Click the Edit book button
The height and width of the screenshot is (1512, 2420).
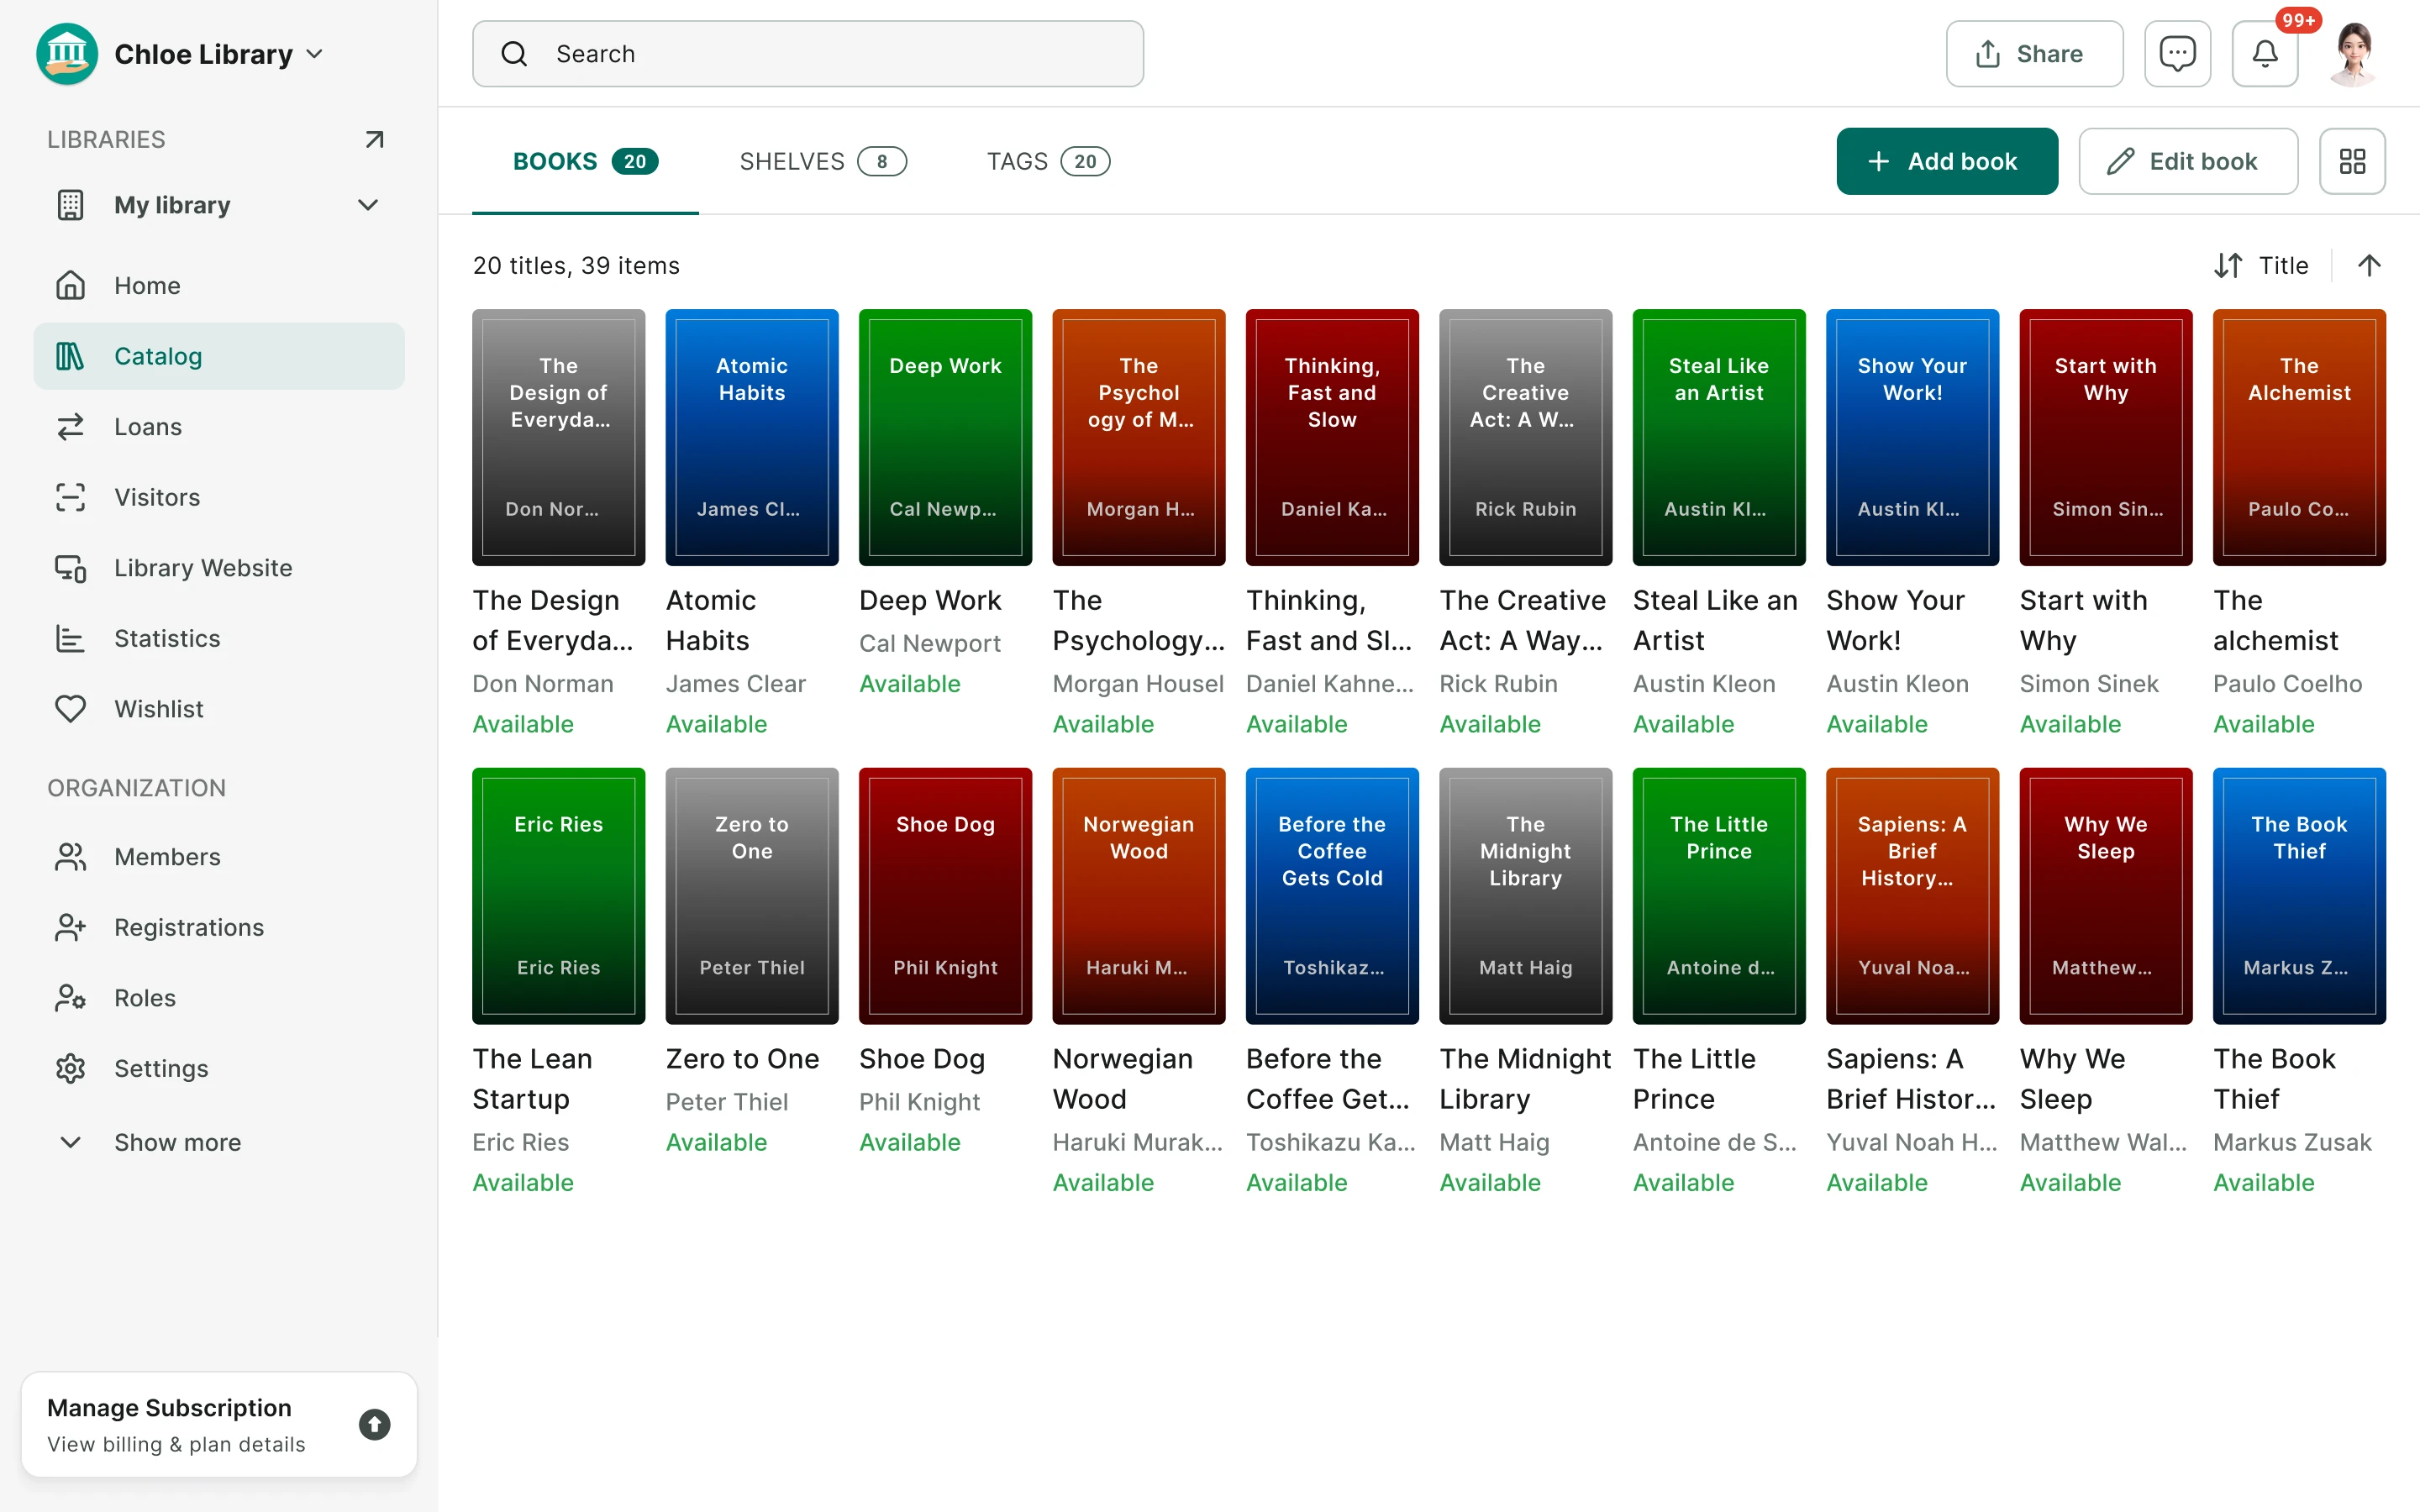(x=2188, y=161)
